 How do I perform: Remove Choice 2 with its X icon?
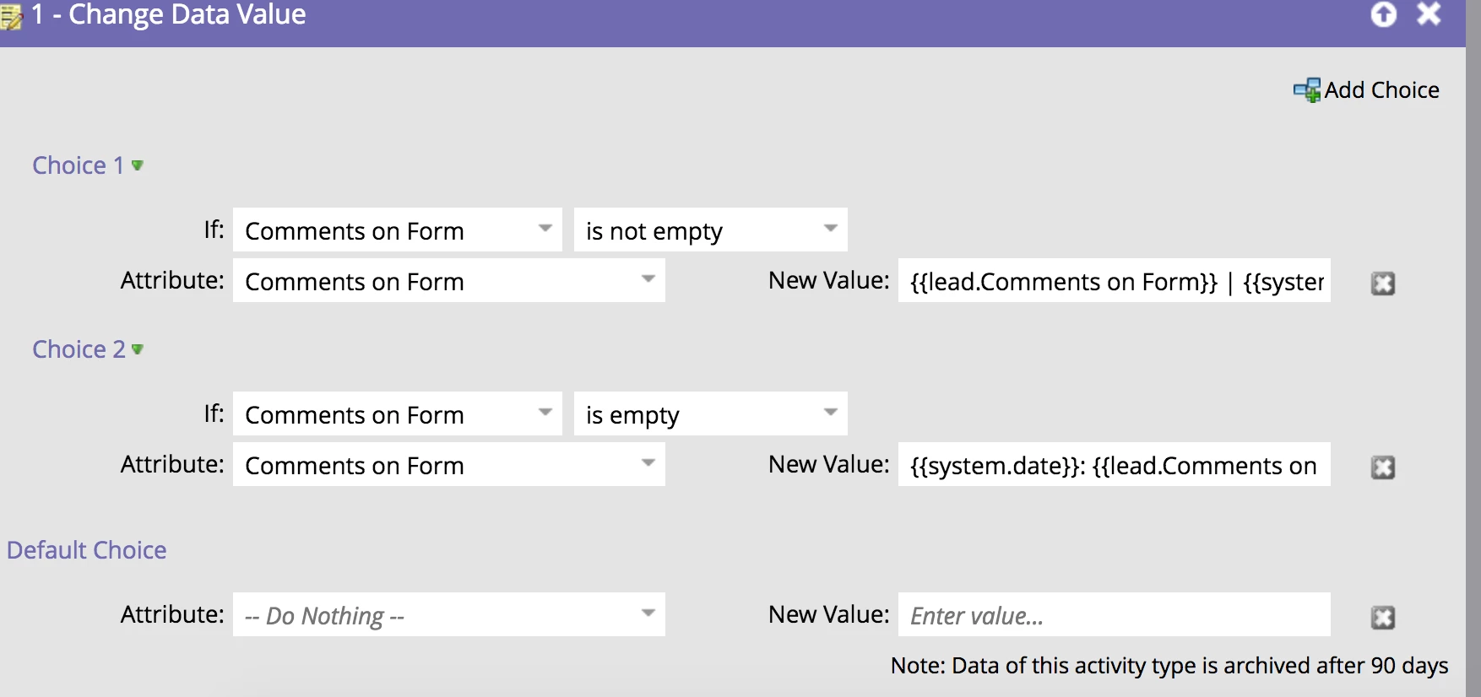(1383, 467)
